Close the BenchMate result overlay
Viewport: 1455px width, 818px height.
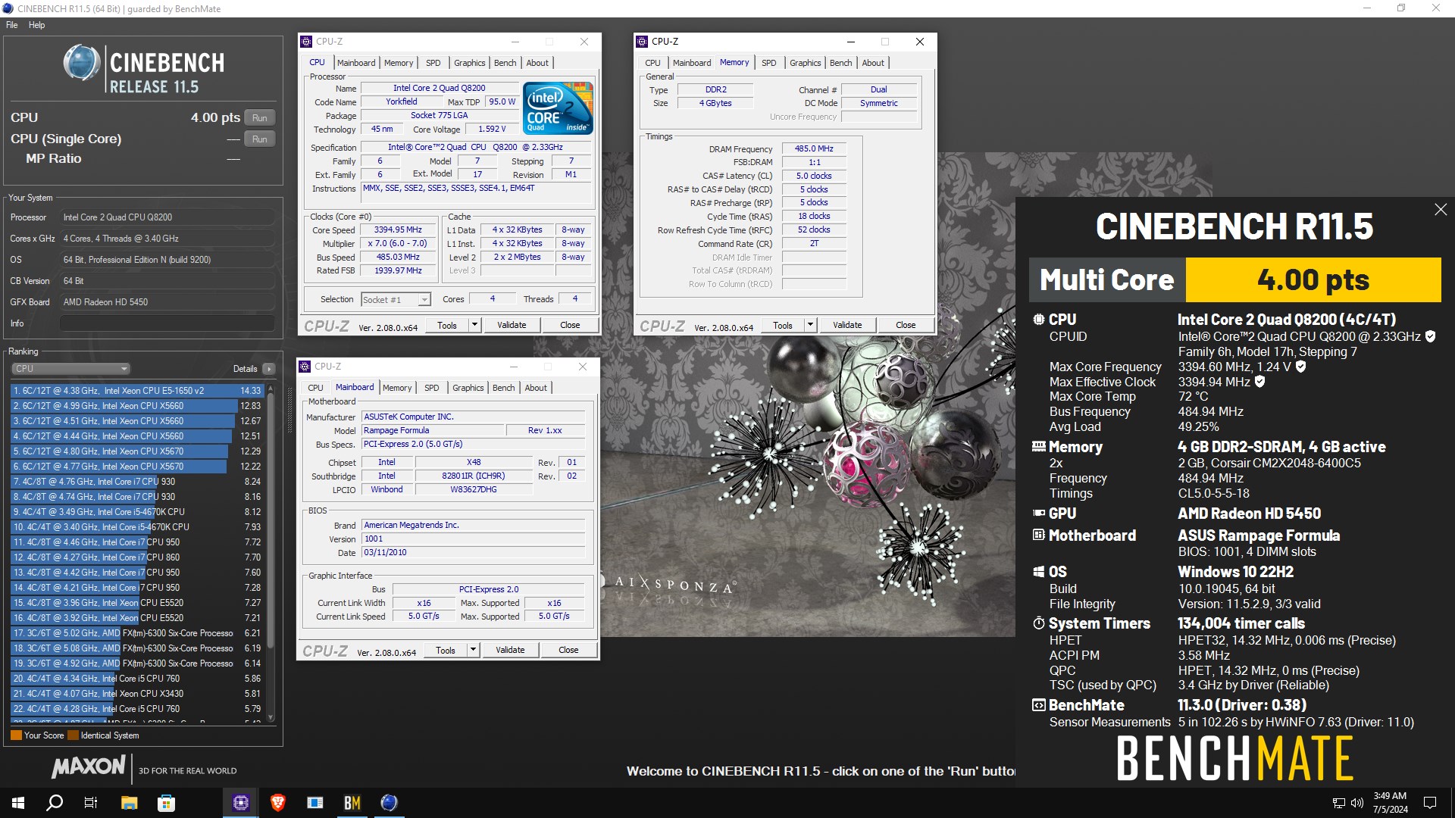tap(1441, 210)
